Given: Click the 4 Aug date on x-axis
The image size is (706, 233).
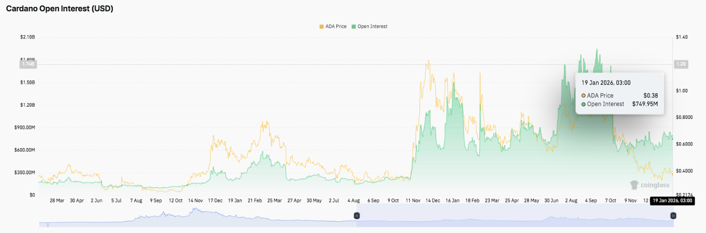Looking at the screenshot, I should (x=353, y=201).
